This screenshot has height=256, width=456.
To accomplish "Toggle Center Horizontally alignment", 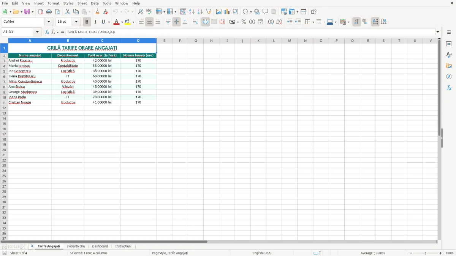I will tap(149, 22).
